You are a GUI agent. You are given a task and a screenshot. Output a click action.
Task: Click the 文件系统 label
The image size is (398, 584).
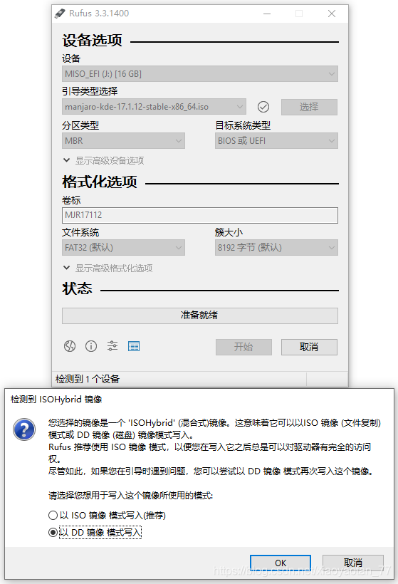click(80, 232)
